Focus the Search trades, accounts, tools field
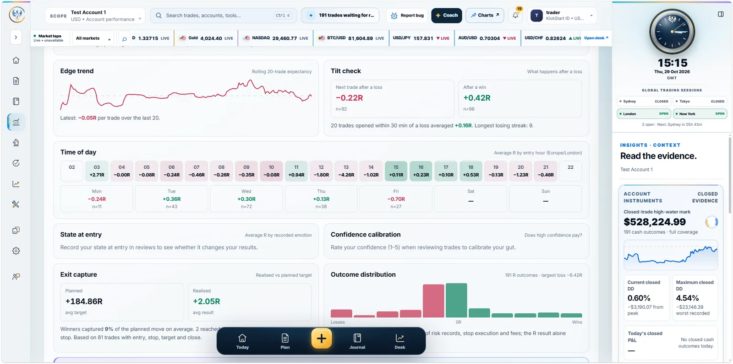This screenshot has width=733, height=364. [224, 16]
